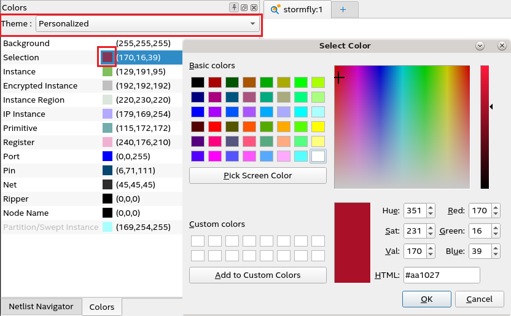Pick the white basic color swatch

click(318, 156)
